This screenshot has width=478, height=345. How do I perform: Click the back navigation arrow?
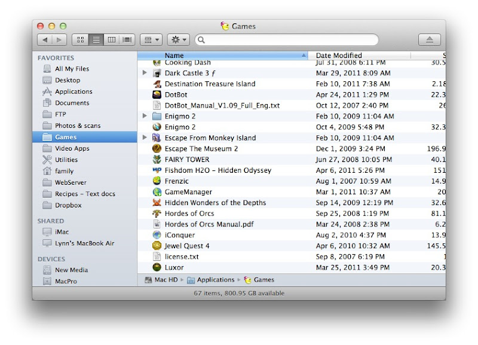pos(45,40)
